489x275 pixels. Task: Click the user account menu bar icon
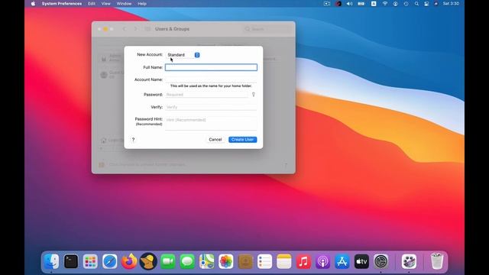click(x=396, y=4)
